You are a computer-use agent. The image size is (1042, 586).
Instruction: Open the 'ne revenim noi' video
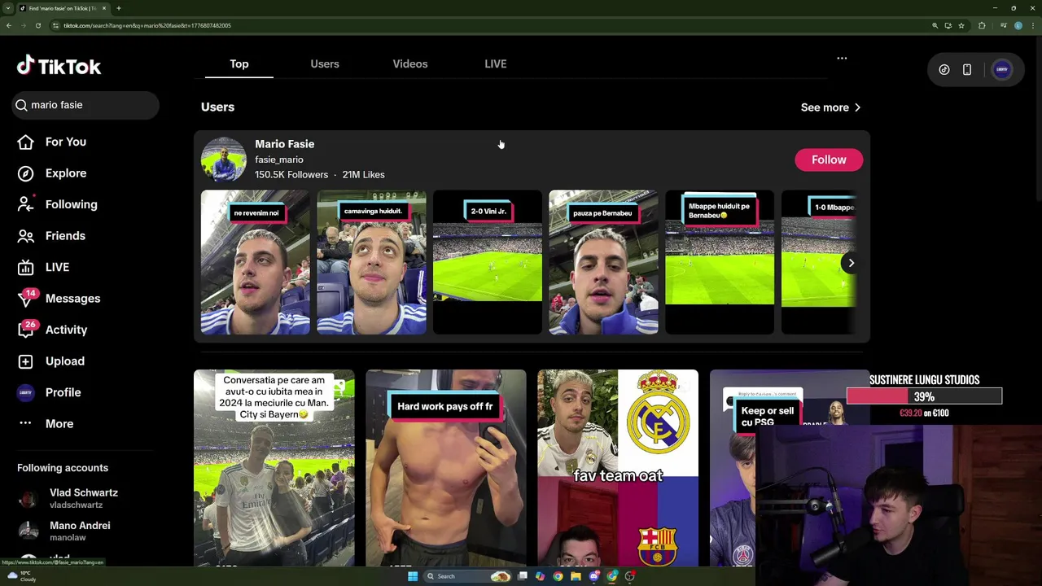coord(256,262)
